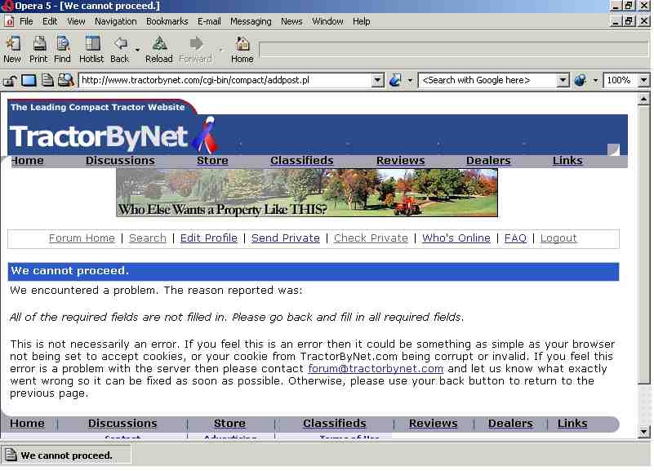Expand the Google search field dropdown
This screenshot has width=654, height=471.
[563, 80]
